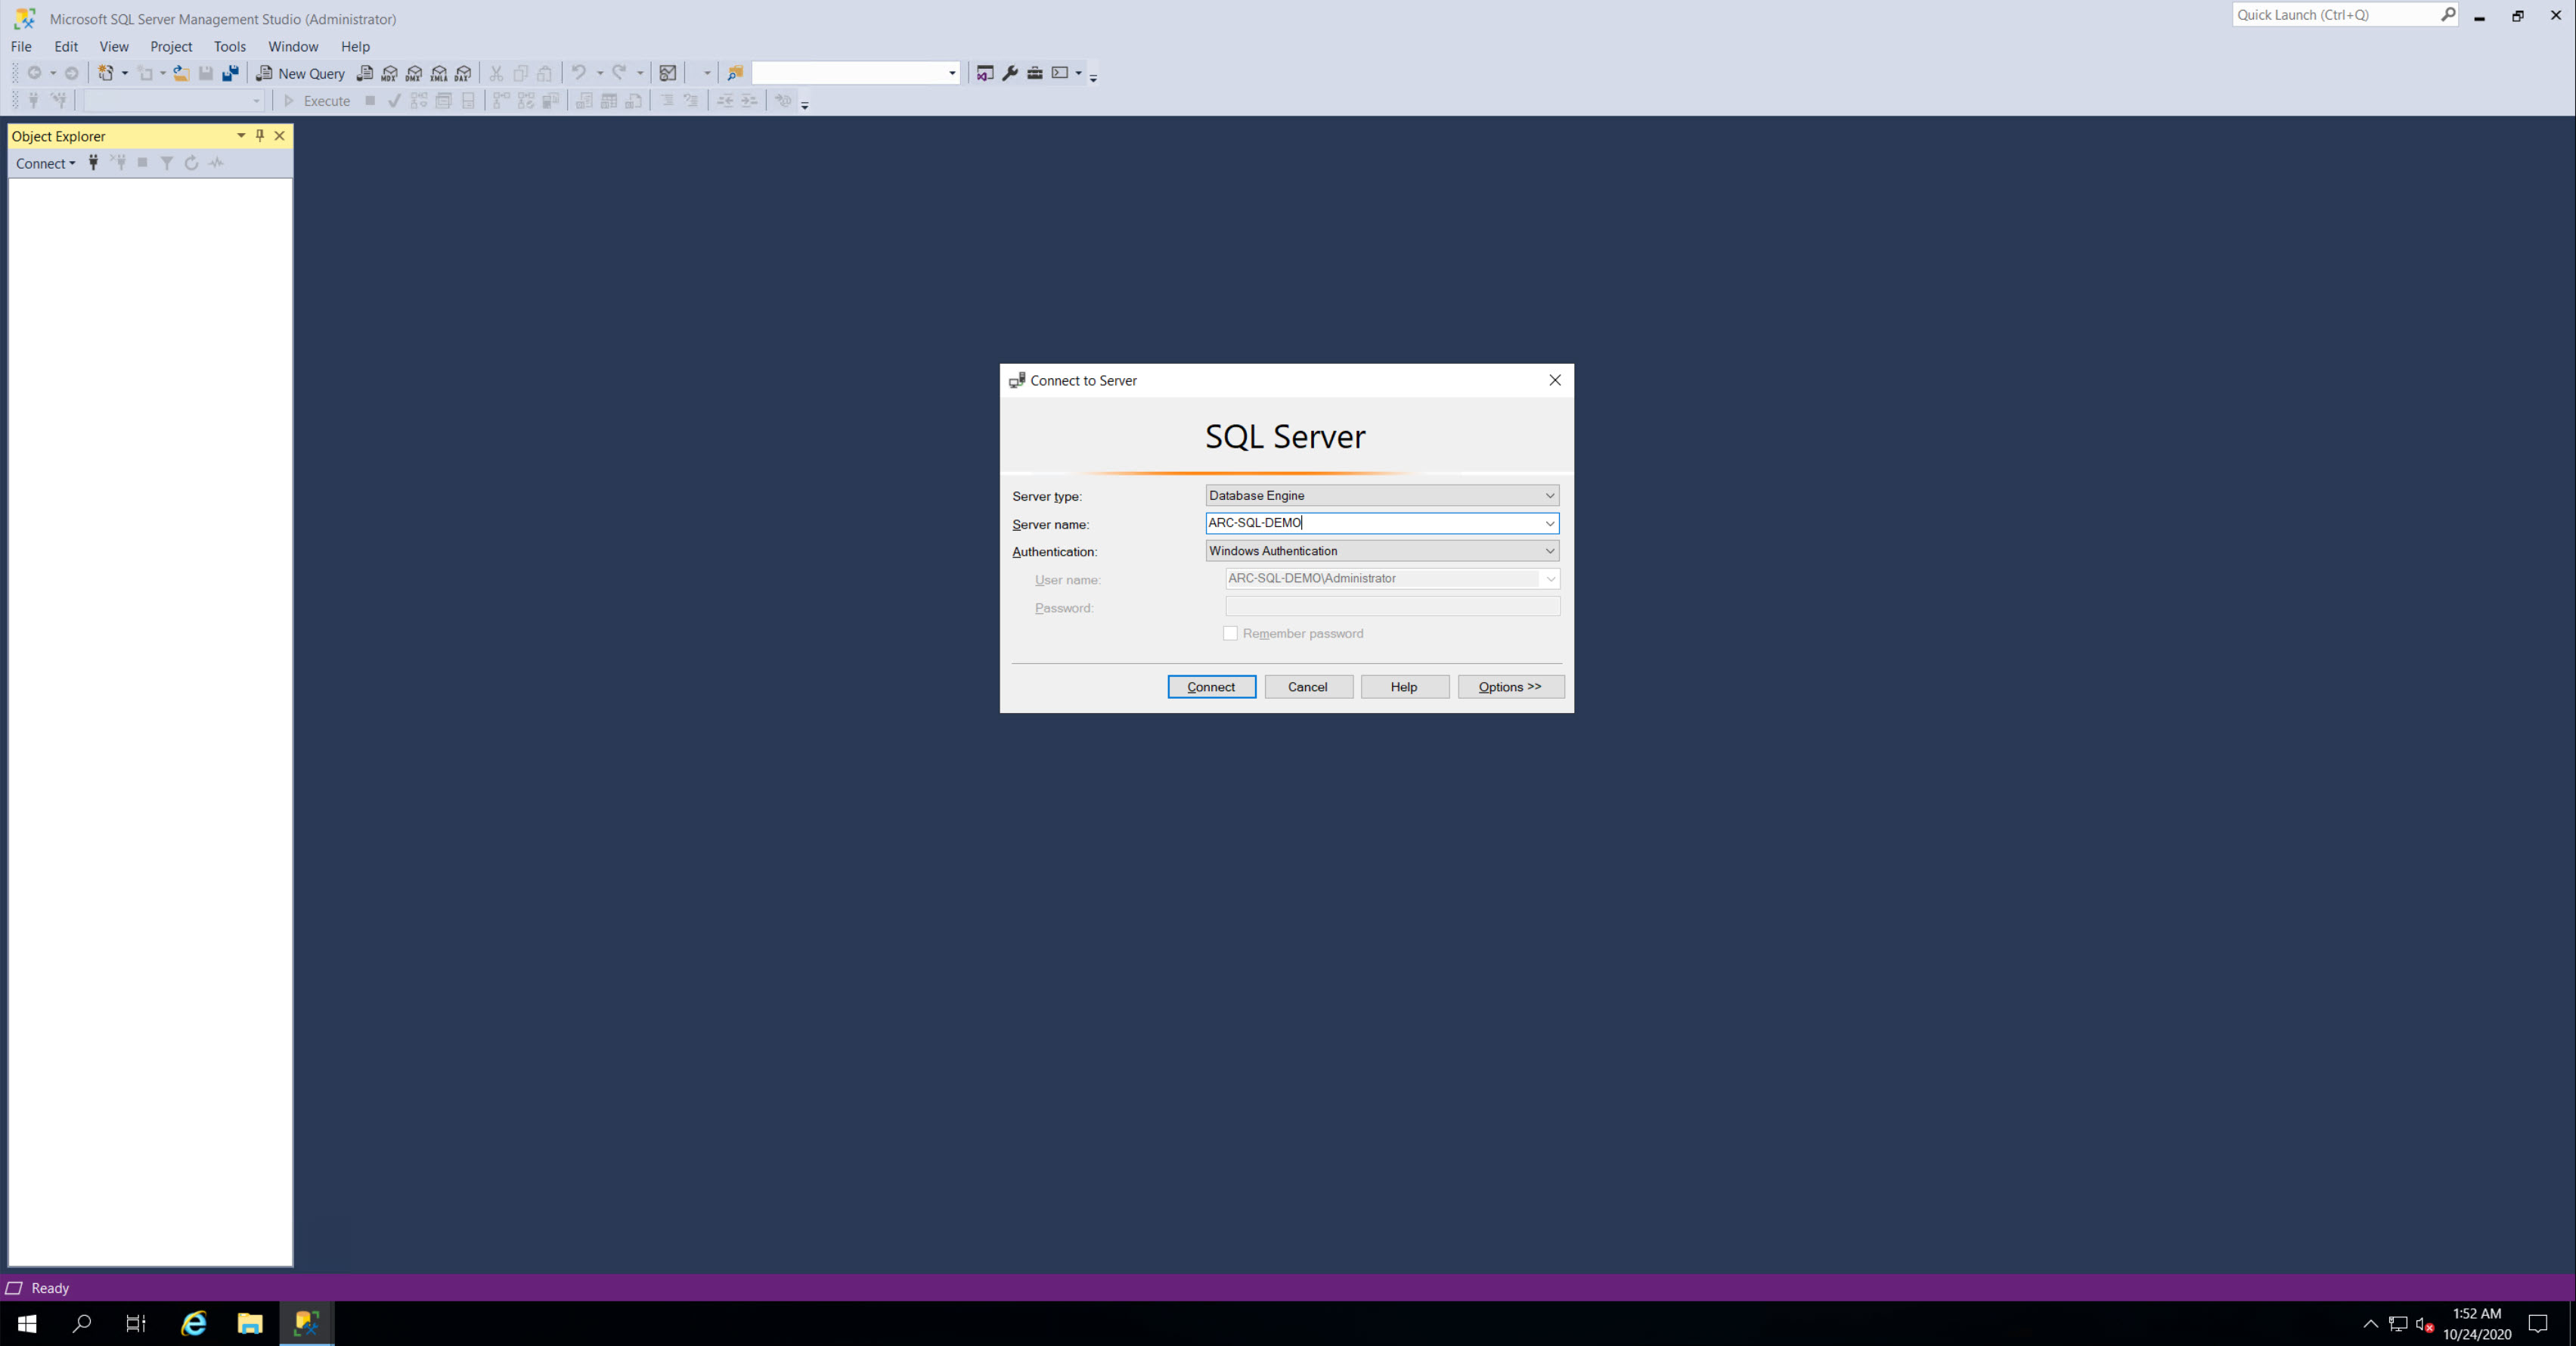This screenshot has height=1346, width=2576.
Task: Click the Activity Monitor icon in toolbar
Action: [x=668, y=73]
